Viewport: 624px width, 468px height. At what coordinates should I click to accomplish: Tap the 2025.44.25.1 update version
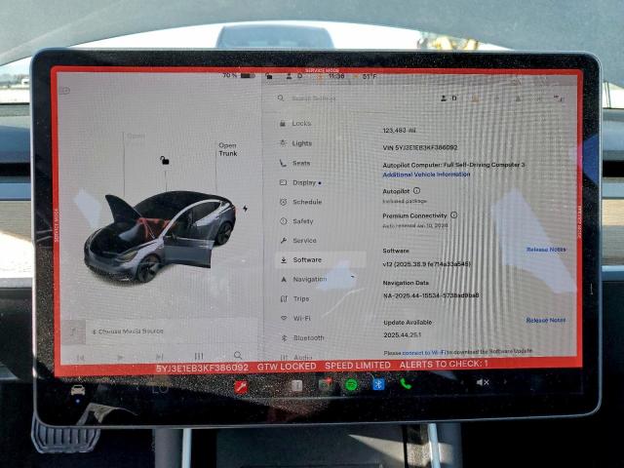tap(402, 335)
